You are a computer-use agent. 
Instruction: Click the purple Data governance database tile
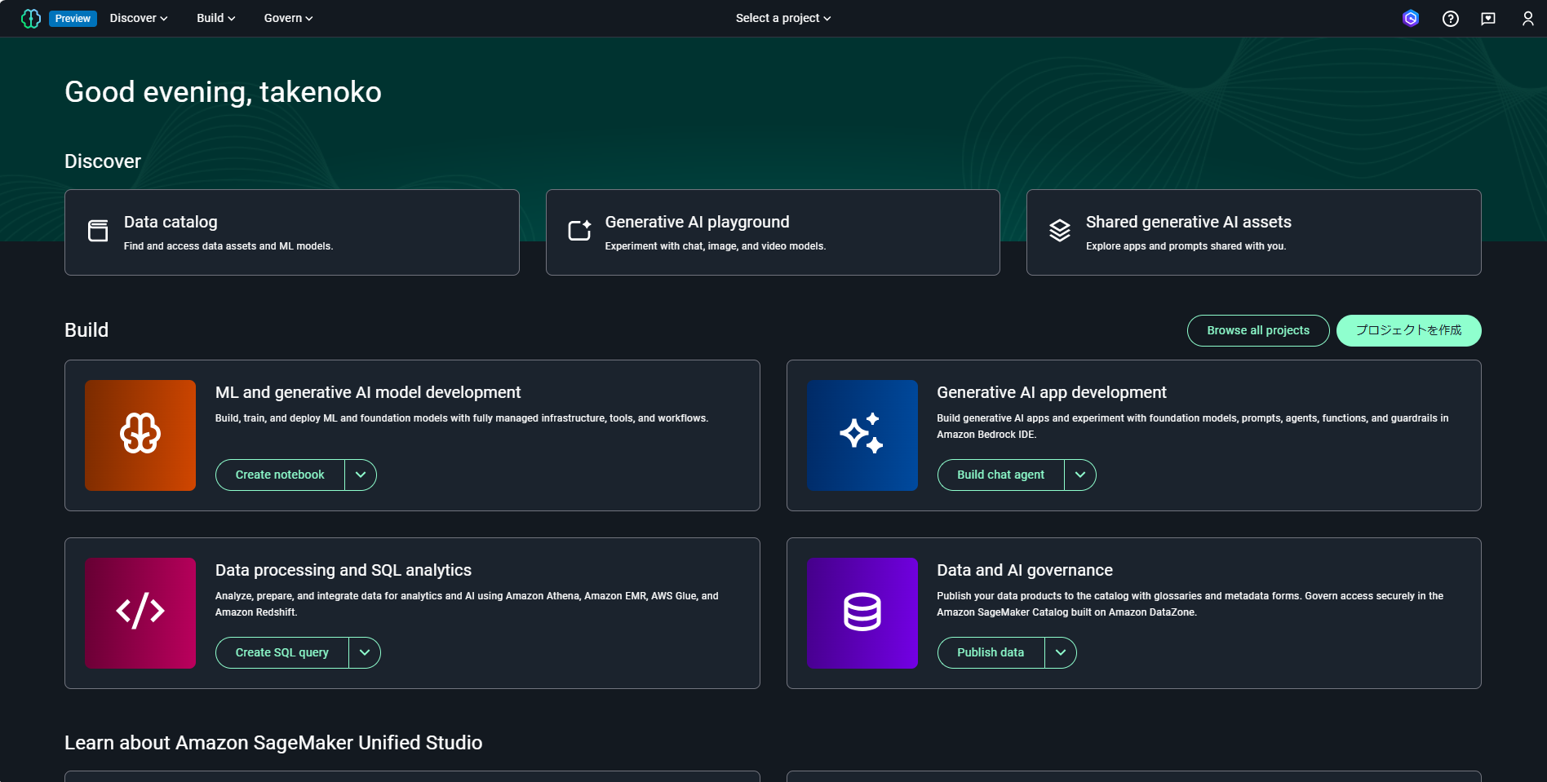862,613
